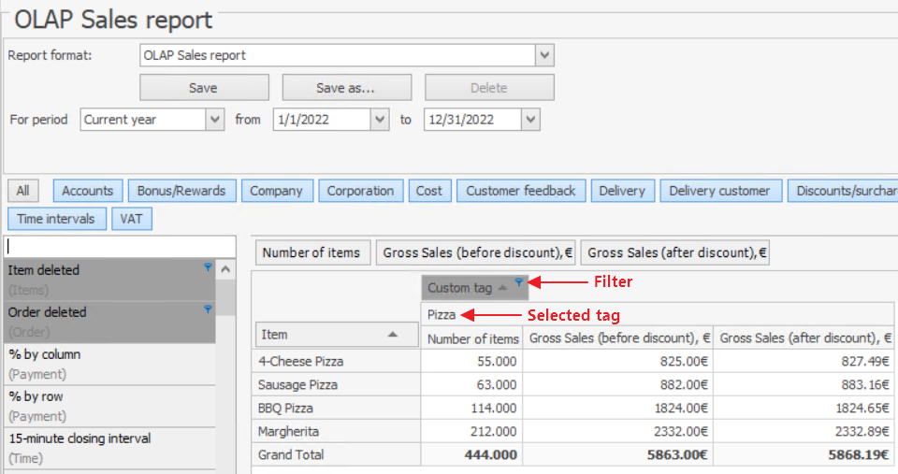Click the field search input box
898x474 pixels.
click(120, 246)
